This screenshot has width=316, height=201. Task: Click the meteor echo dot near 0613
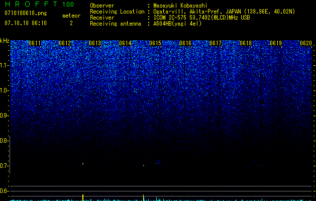tap(83, 164)
